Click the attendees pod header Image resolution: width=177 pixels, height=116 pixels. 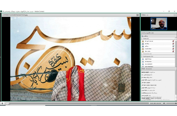click(x=159, y=33)
